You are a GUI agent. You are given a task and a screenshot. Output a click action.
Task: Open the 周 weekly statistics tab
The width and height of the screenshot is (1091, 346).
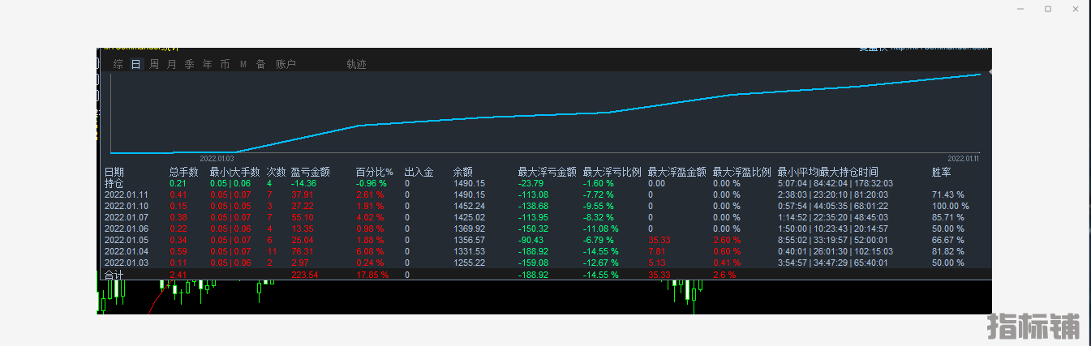pyautogui.click(x=154, y=64)
